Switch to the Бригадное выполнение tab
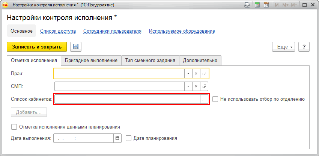Image resolution: width=319 pixels, height=156 pixels. [x=91, y=60]
